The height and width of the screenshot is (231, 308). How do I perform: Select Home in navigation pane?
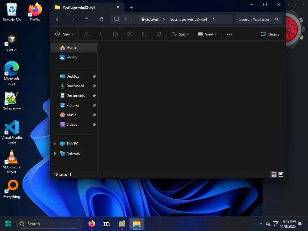[x=74, y=47]
